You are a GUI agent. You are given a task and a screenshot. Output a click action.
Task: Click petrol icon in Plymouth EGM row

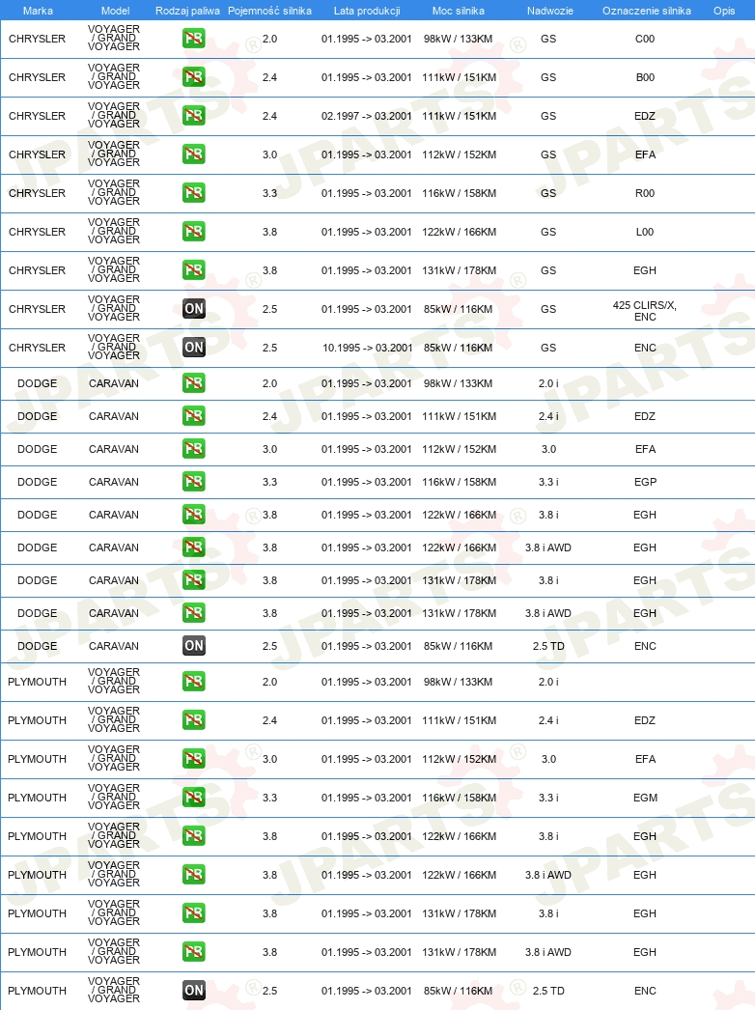tap(194, 798)
